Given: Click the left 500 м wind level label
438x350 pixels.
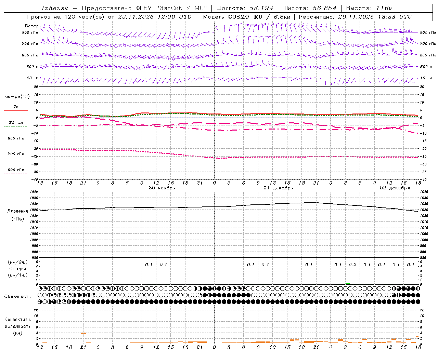Looking at the screenshot, I should [x=33, y=67].
